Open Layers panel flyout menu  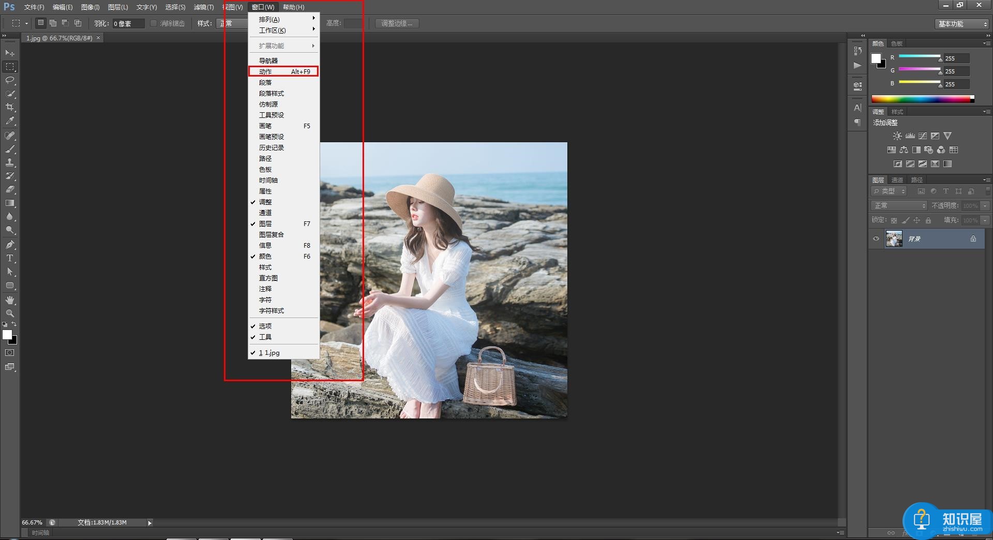[x=987, y=180]
